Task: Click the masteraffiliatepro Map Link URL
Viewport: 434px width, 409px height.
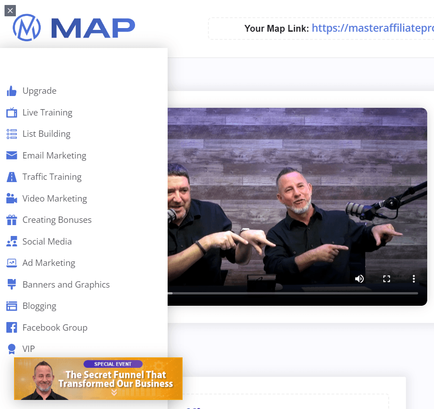Action: click(x=372, y=28)
